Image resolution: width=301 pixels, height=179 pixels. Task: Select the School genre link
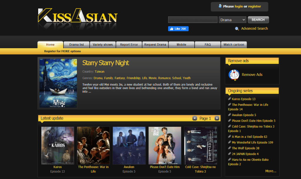(x=177, y=78)
